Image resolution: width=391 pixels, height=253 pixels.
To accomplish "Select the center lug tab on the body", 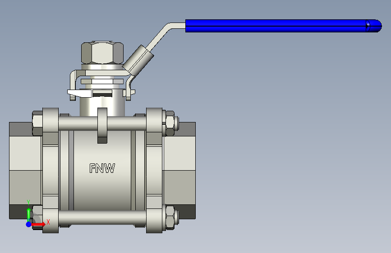I will coord(102,126).
